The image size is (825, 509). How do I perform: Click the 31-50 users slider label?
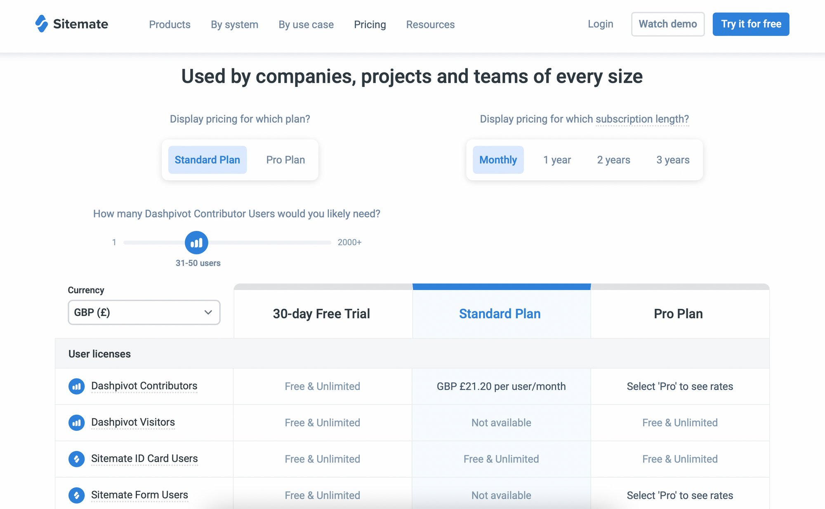tap(198, 263)
